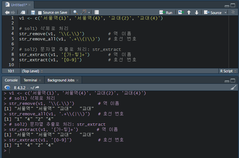Go to previous section up arrow
The image size is (239, 158).
click(189, 12)
